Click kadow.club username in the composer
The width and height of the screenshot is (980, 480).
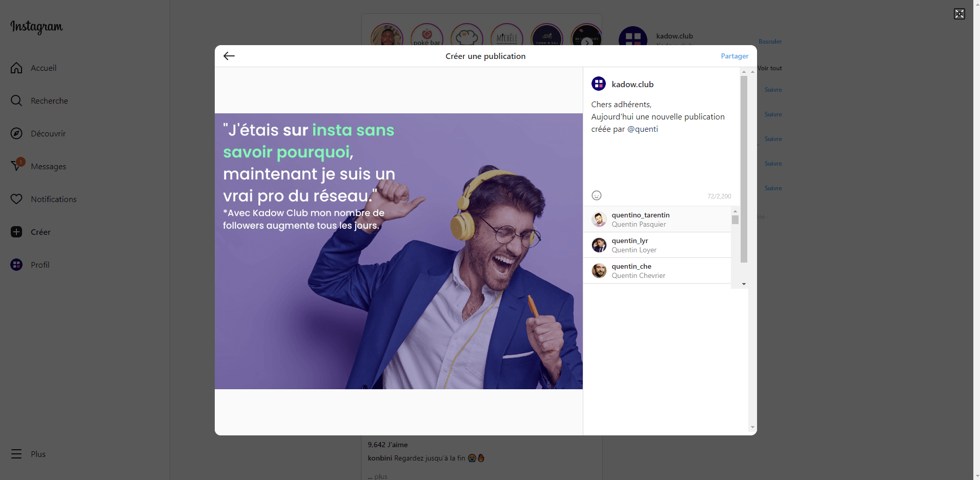pyautogui.click(x=632, y=84)
